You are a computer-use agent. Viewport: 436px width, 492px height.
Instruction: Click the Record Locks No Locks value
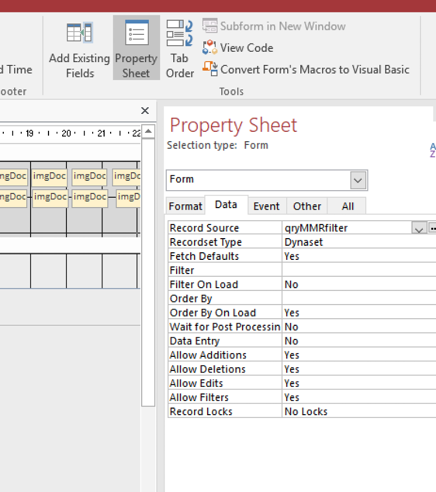tap(359, 411)
